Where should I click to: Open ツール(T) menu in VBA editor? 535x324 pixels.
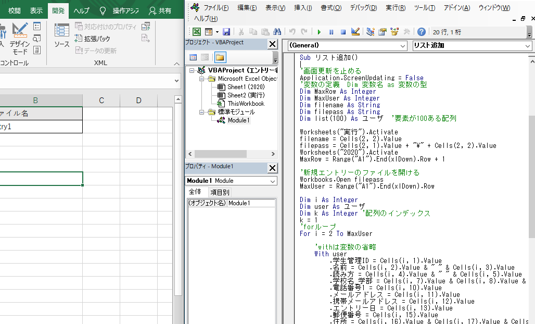pyautogui.click(x=425, y=7)
